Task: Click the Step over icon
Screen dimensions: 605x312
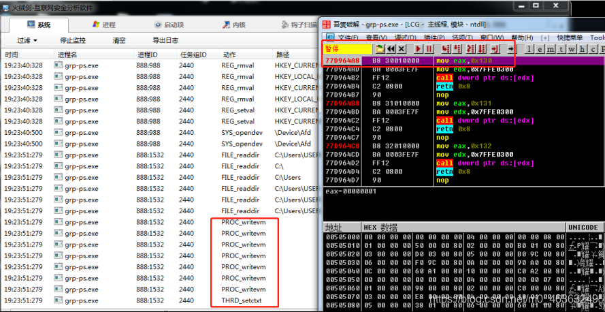Action: (x=457, y=49)
